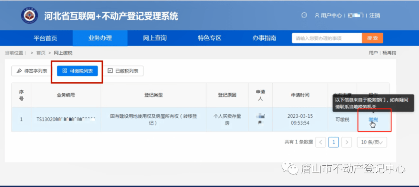Go to previous page with left arrow
This screenshot has height=187, width=419.
coord(320,142)
